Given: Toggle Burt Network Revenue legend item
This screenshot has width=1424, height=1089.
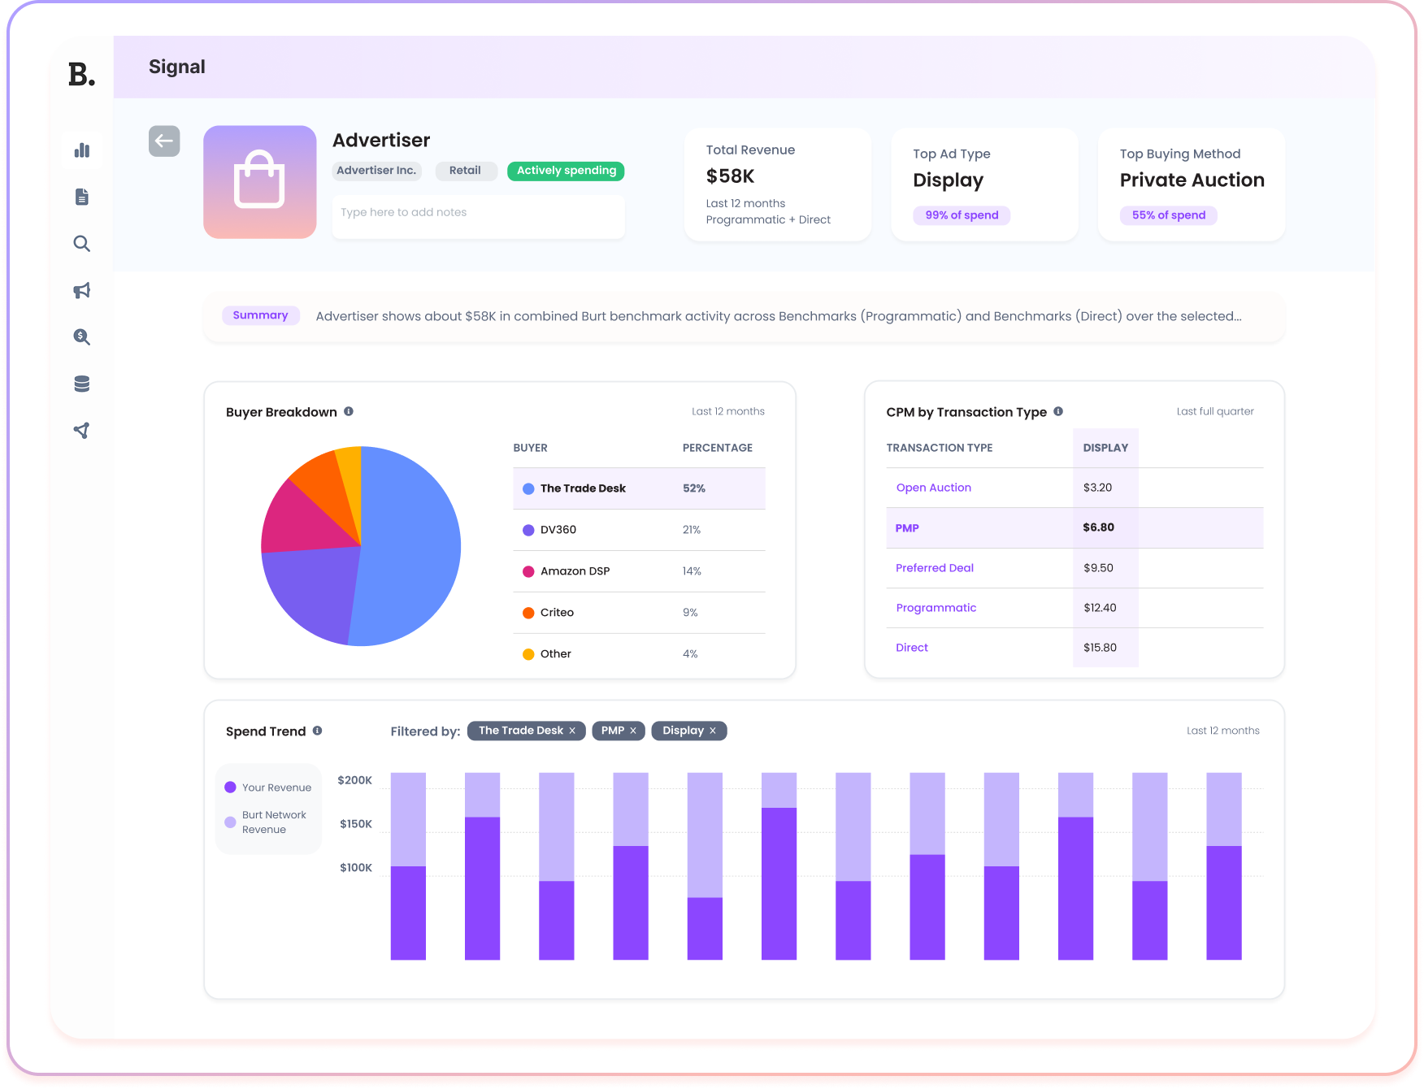Looking at the screenshot, I should [x=267, y=822].
